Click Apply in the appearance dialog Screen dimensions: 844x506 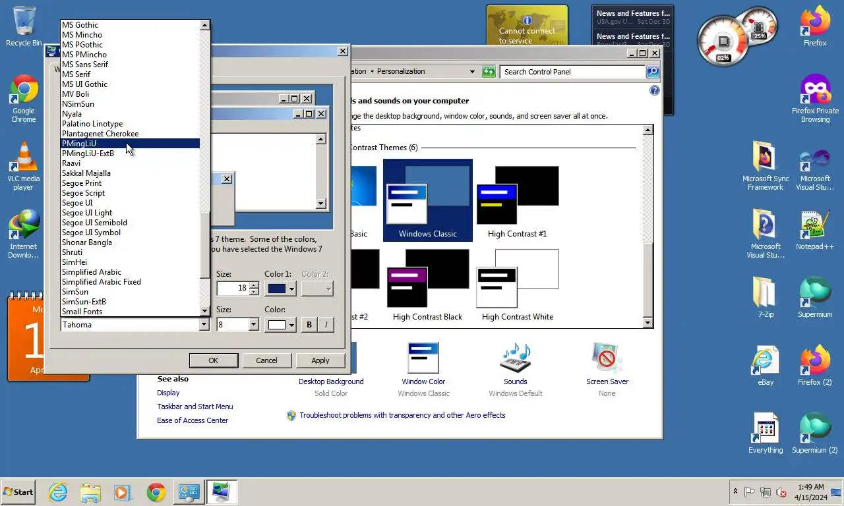320,360
